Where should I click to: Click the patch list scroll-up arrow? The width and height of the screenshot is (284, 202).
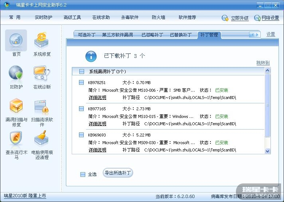tap(268, 70)
